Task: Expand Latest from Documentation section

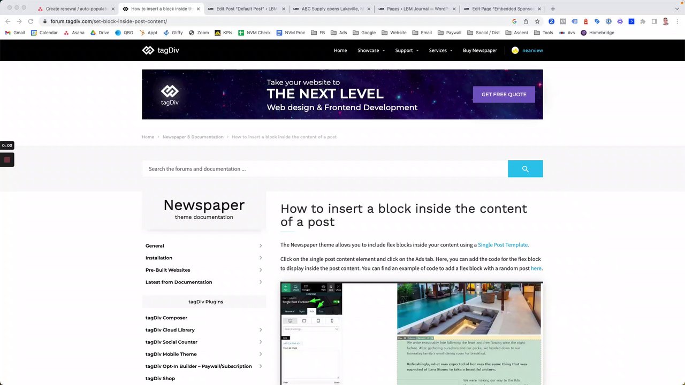Action: click(204, 282)
